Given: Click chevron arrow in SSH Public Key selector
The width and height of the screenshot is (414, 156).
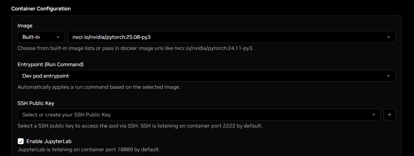Looking at the screenshot, I should click(x=374, y=115).
